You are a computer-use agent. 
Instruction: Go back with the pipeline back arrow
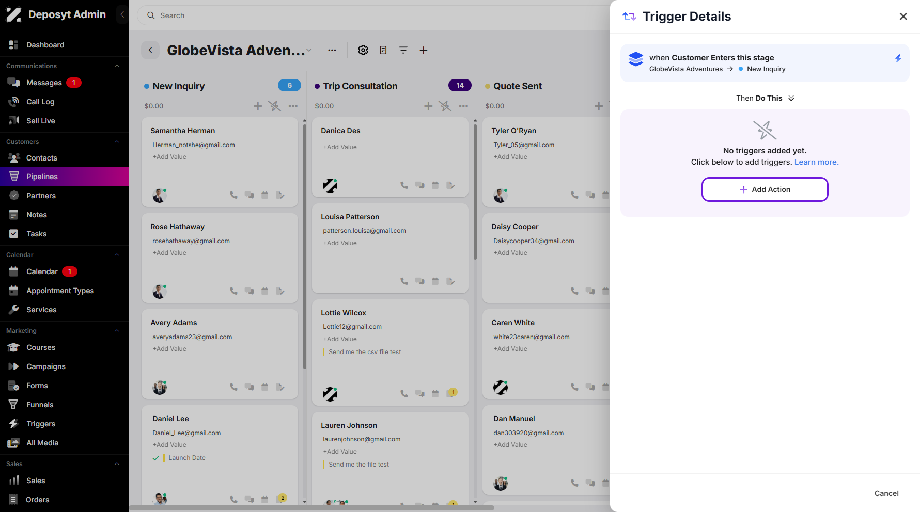click(150, 50)
